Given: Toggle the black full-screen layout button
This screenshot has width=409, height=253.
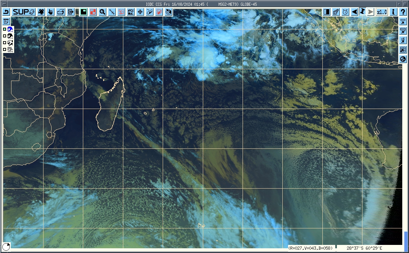Looking at the screenshot, I should coord(83,12).
